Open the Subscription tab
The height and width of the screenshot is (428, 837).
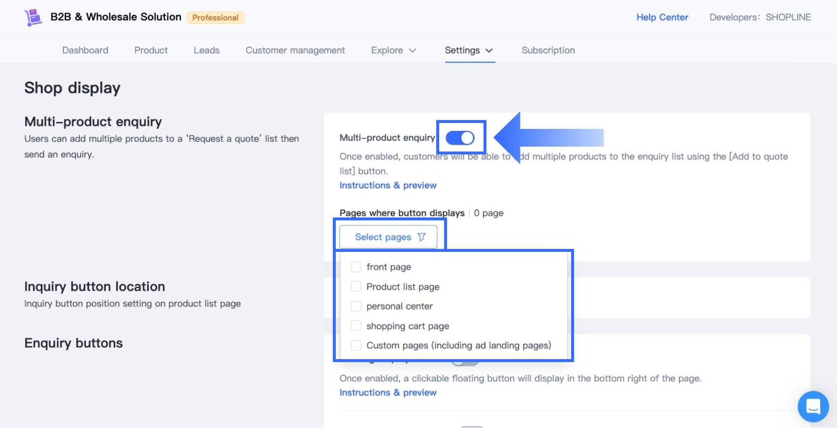548,51
